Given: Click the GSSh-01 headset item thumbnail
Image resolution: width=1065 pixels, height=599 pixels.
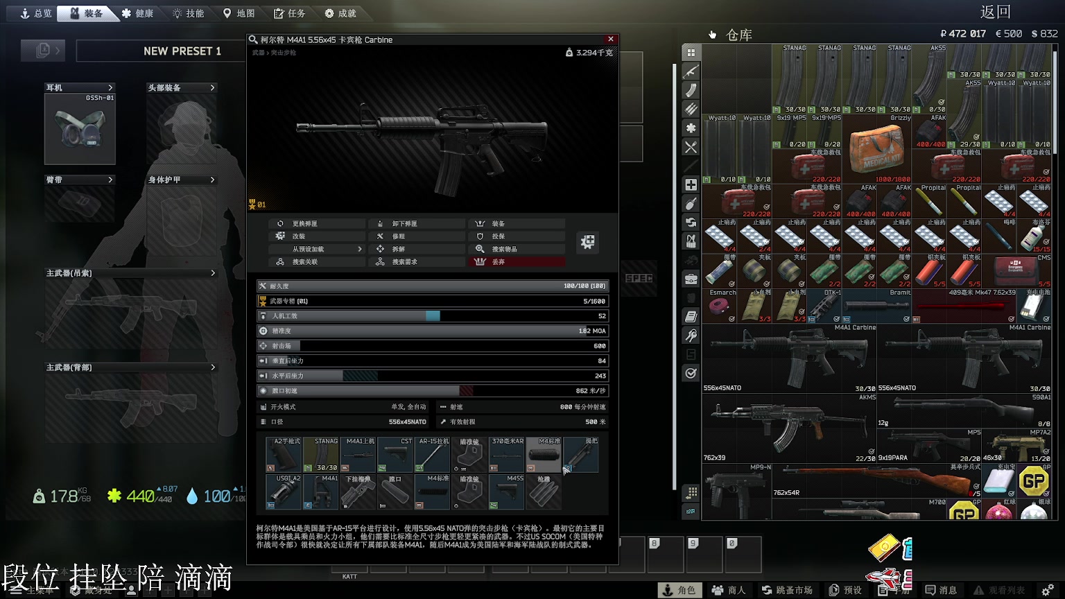Looking at the screenshot, I should pyautogui.click(x=80, y=129).
